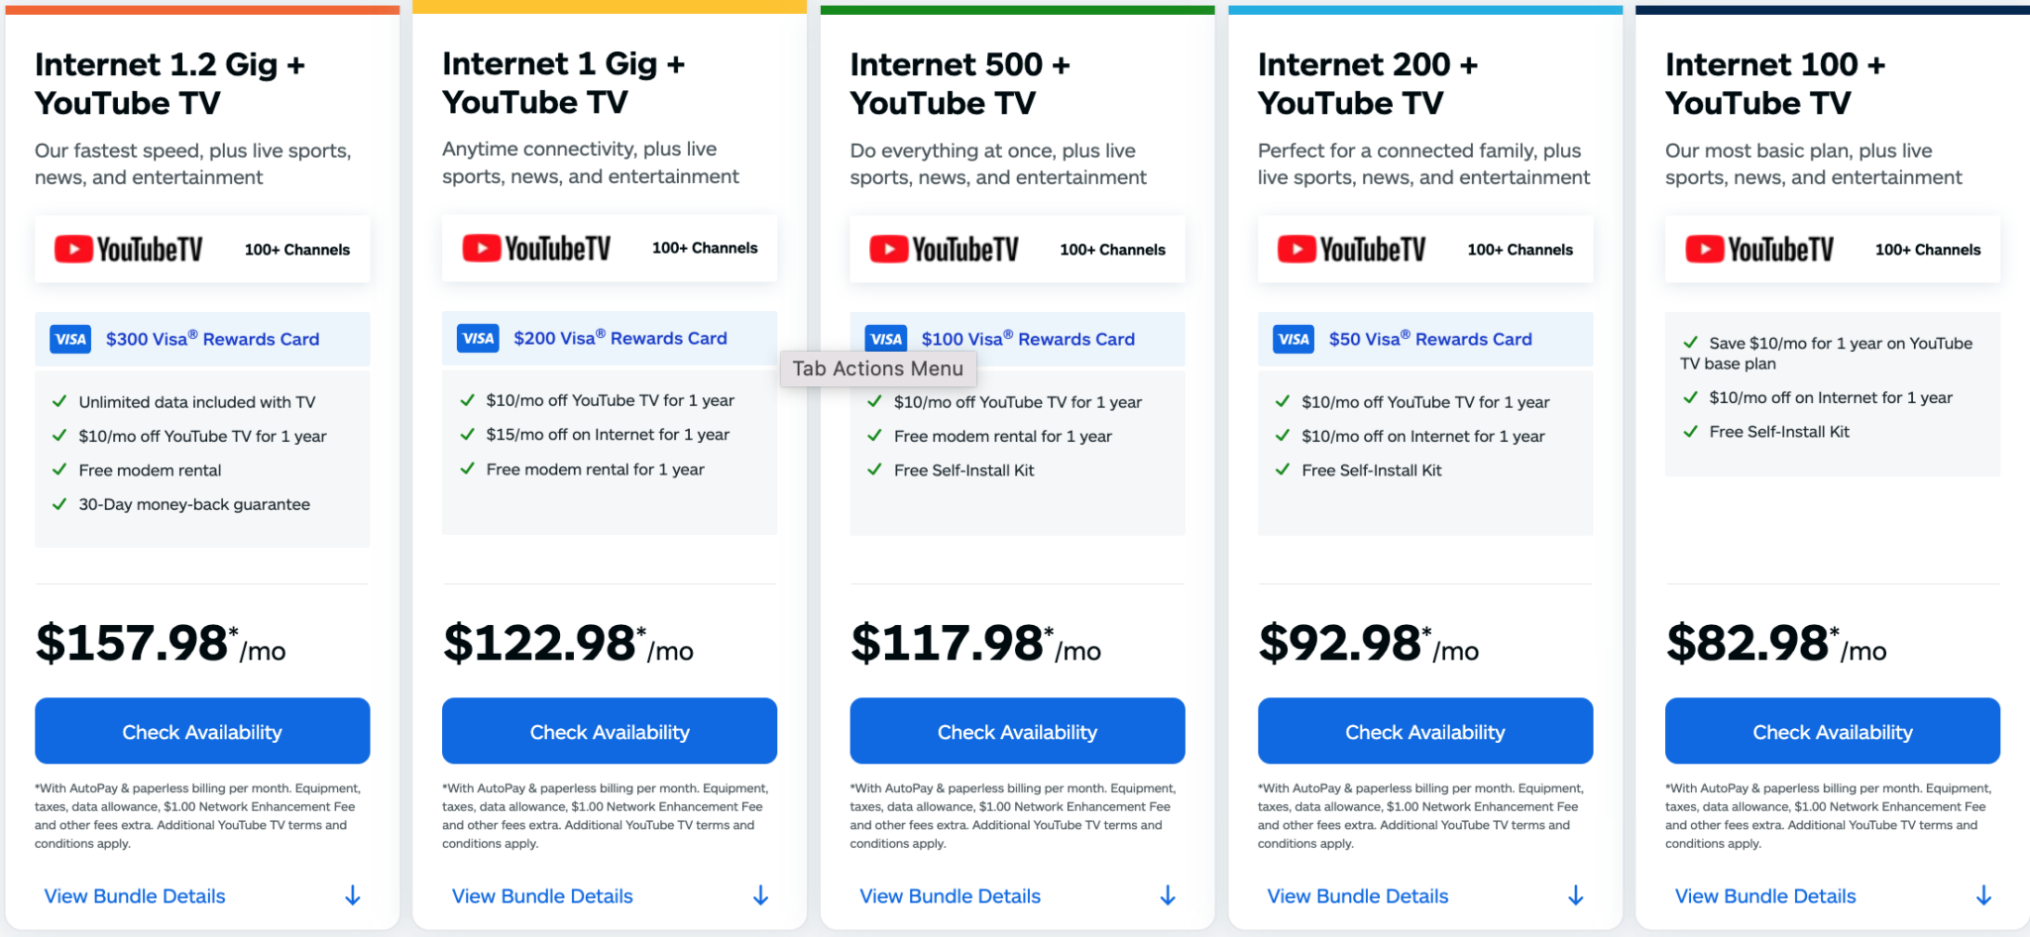This screenshot has width=2030, height=937.
Task: Click YouTube TV logo in Internet 1.2 Gig card
Action: coord(129,250)
